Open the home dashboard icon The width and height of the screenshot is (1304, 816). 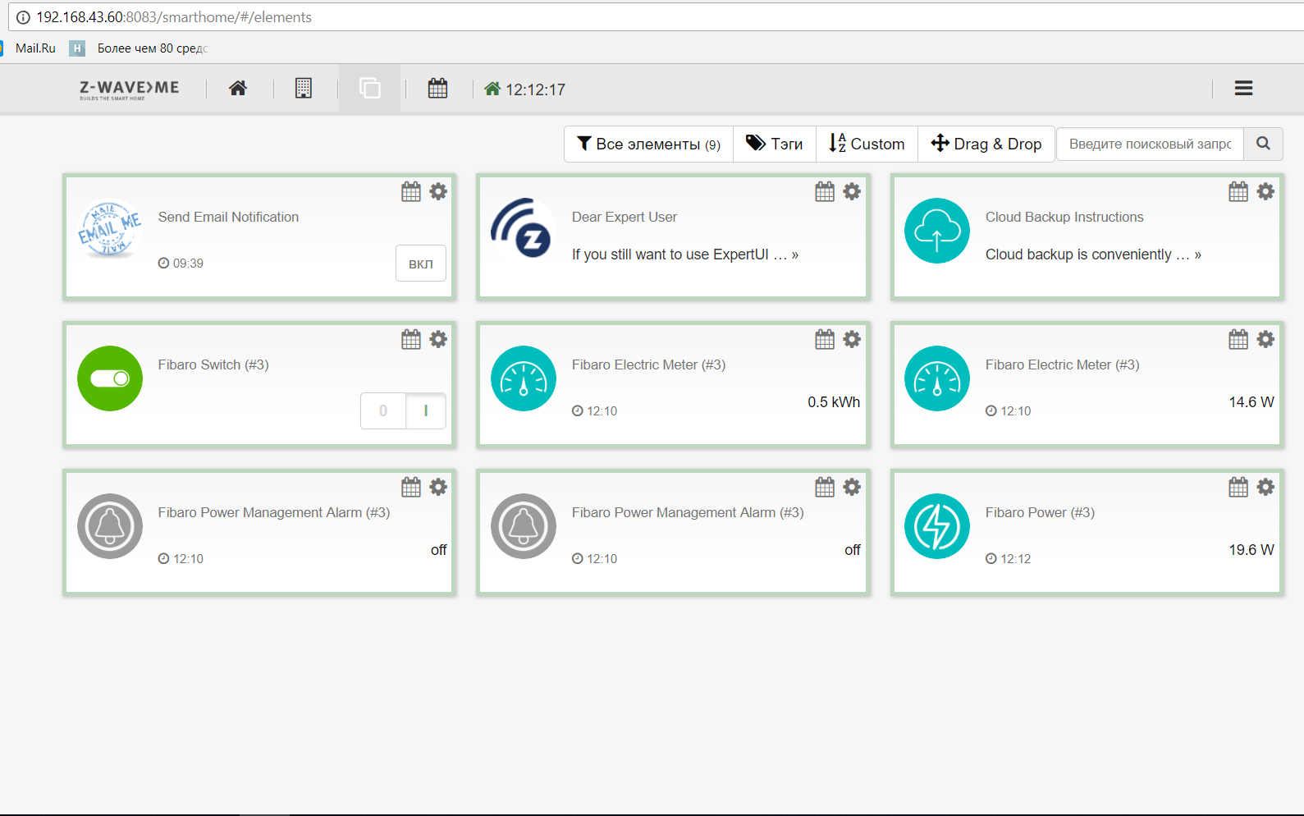(x=238, y=88)
